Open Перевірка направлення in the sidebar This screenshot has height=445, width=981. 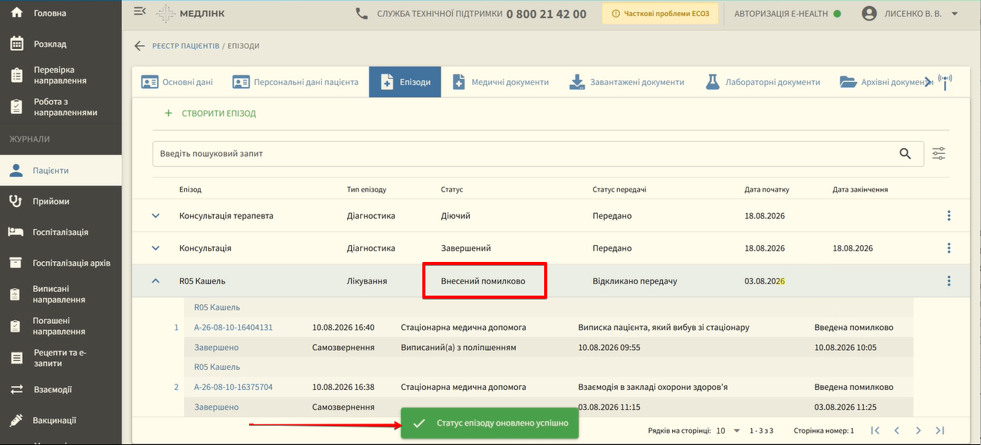point(61,75)
